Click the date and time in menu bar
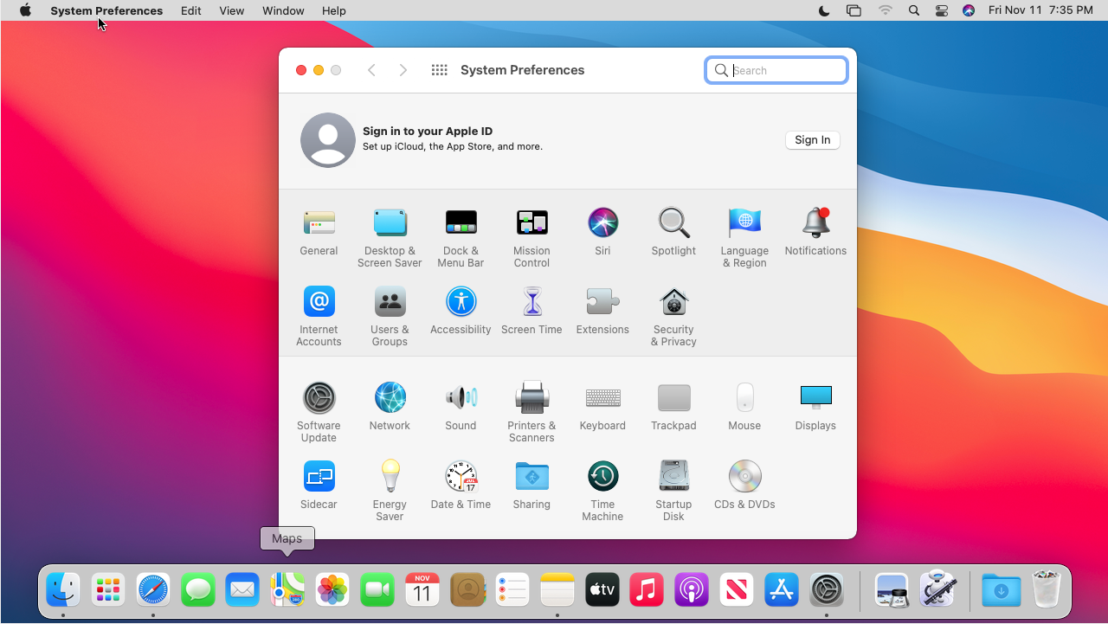 tap(1040, 10)
